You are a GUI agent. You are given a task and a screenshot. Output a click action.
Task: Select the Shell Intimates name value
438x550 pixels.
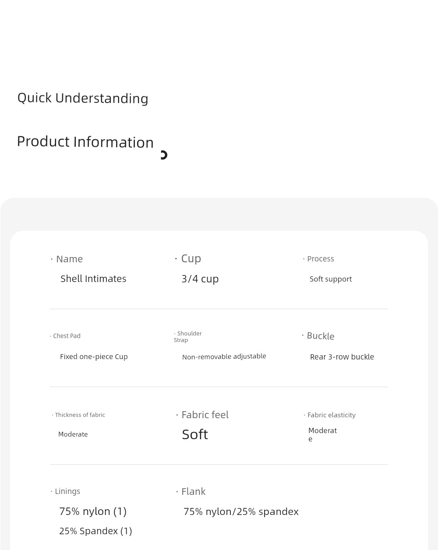(93, 279)
